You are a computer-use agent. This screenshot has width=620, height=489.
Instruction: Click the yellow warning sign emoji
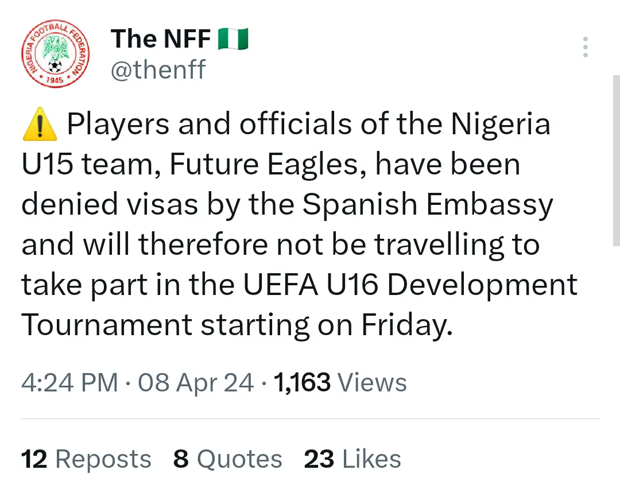[x=40, y=126]
